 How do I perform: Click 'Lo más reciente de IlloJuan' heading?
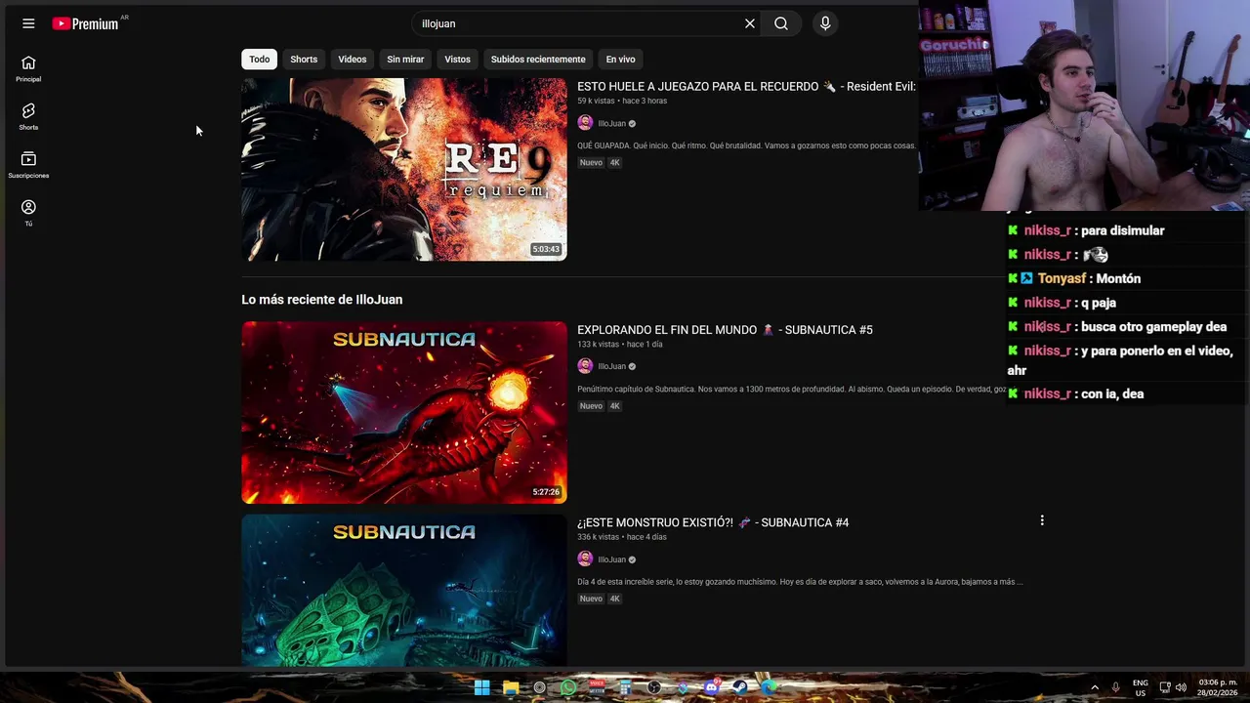pyautogui.click(x=321, y=300)
